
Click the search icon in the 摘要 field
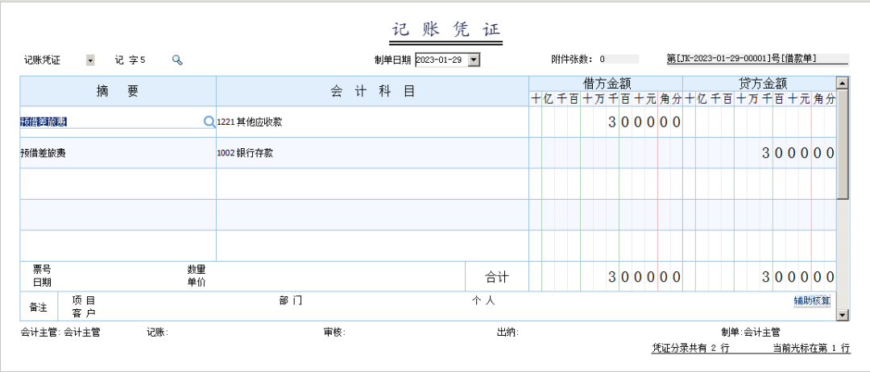coord(209,122)
